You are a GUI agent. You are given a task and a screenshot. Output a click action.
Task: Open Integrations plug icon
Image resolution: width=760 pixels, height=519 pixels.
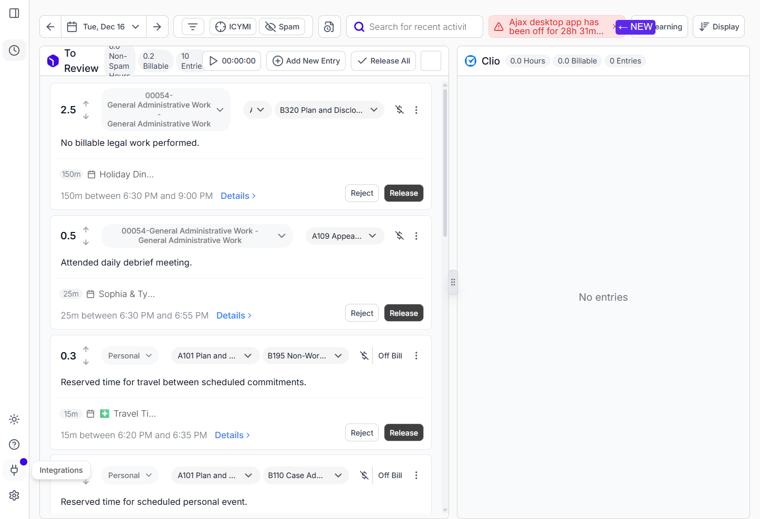[x=14, y=470]
